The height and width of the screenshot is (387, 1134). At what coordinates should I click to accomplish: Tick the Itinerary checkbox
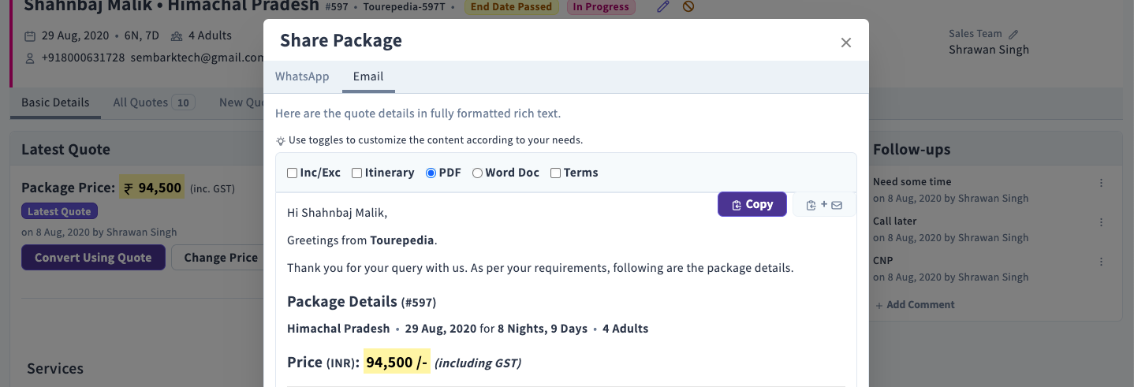pyautogui.click(x=357, y=173)
